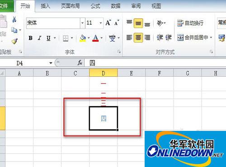Select the Format Painter brush
226x167 pixels.
[14, 41]
